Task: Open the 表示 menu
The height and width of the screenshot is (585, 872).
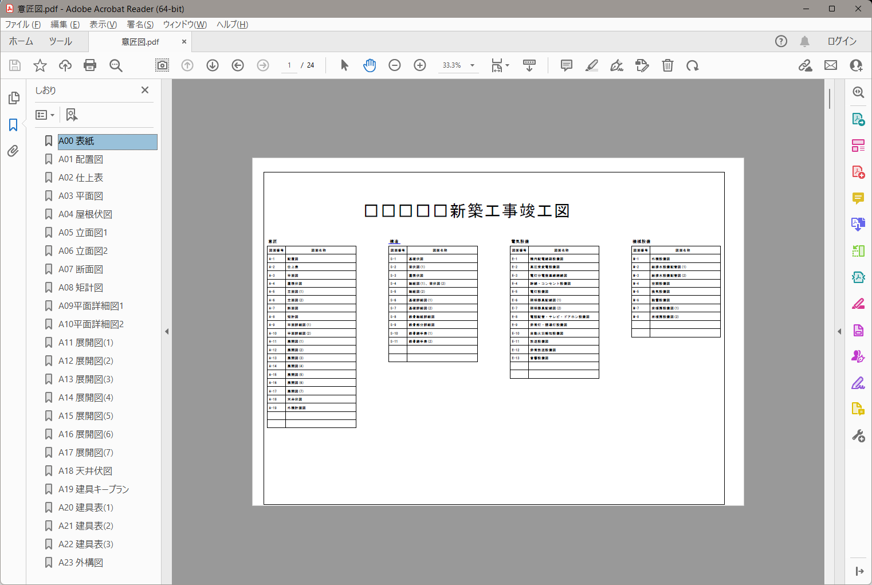Action: point(103,25)
